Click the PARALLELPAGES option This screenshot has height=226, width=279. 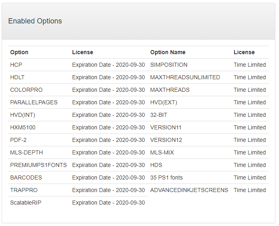(x=34, y=102)
